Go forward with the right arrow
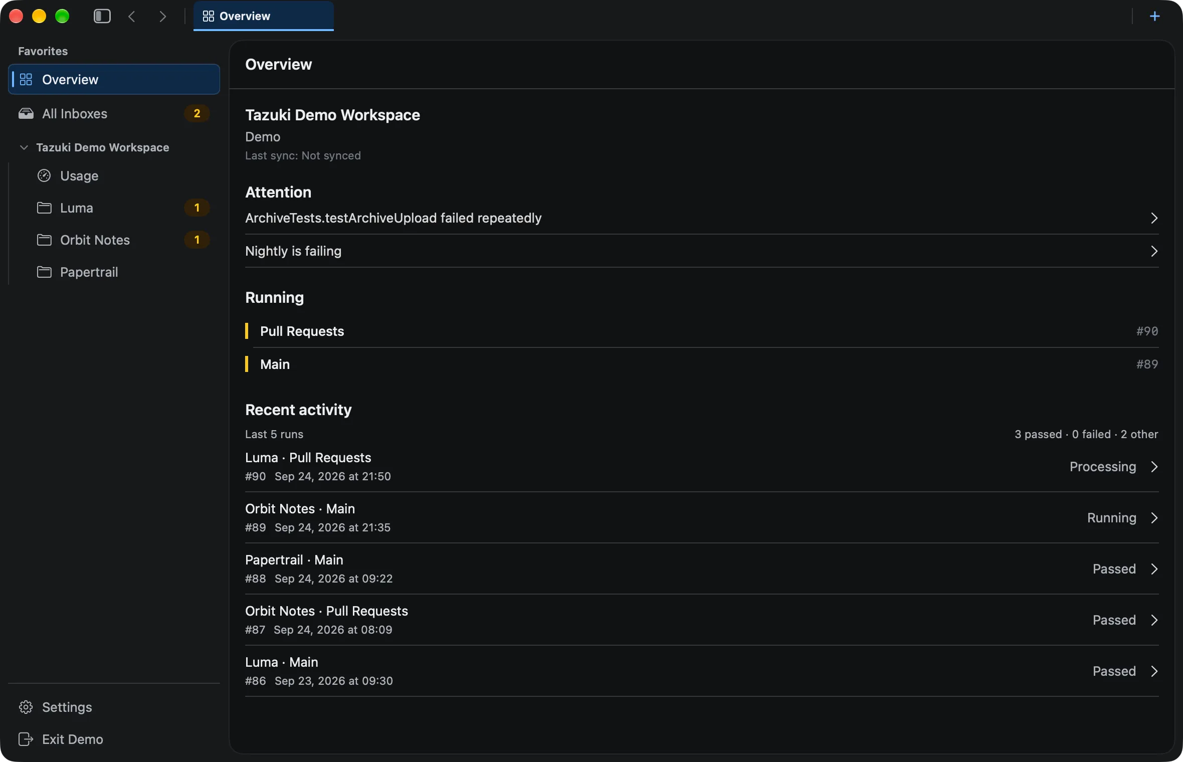This screenshot has width=1183, height=762. pyautogui.click(x=162, y=16)
